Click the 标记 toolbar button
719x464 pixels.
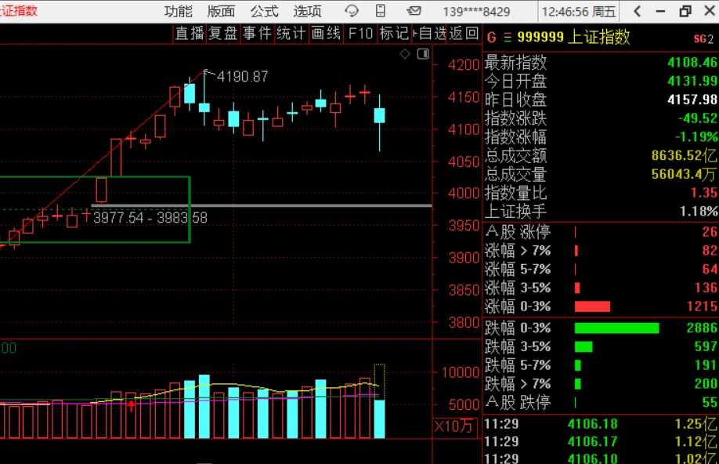(394, 33)
